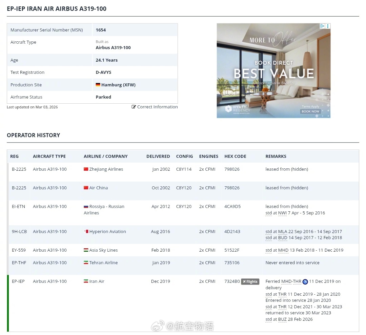Open the Hyperion Aviation link
Screen dimensions: 366x335
108,231
